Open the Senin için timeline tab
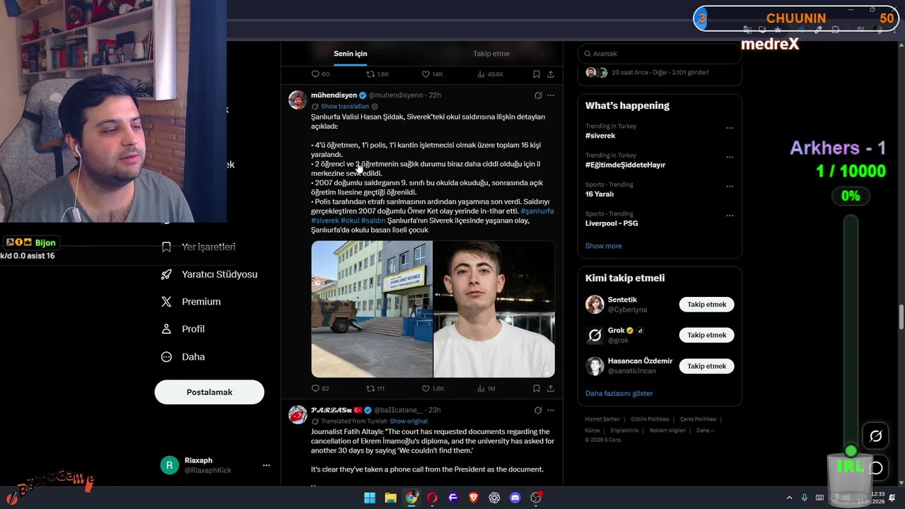 point(351,54)
